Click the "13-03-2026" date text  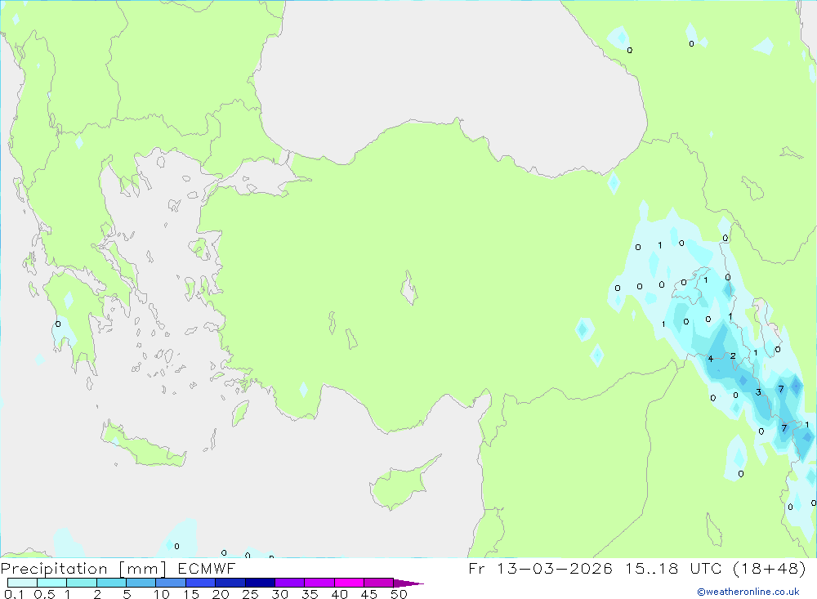tap(554, 568)
